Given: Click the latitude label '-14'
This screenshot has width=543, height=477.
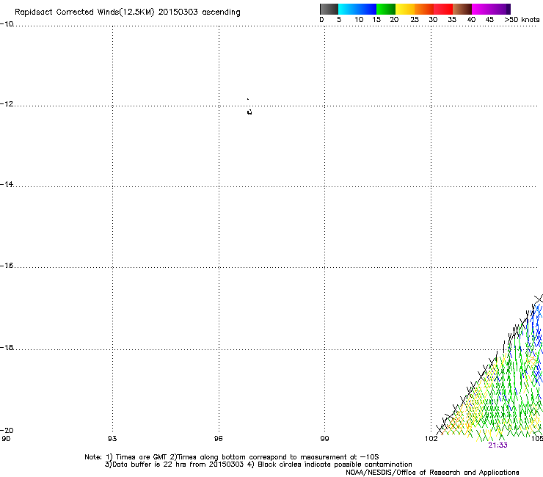Looking at the screenshot, I should (7, 185).
